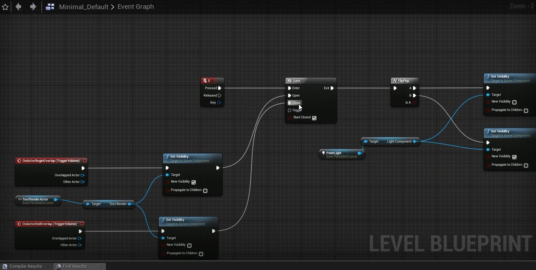
Task: Click the FlipFlop B output pin
Action: coord(414,96)
